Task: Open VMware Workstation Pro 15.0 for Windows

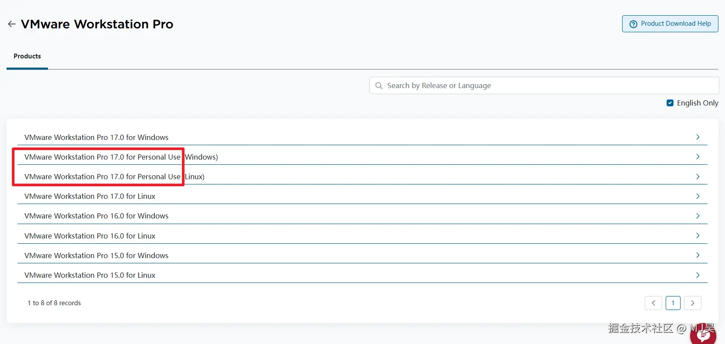Action: [96, 255]
